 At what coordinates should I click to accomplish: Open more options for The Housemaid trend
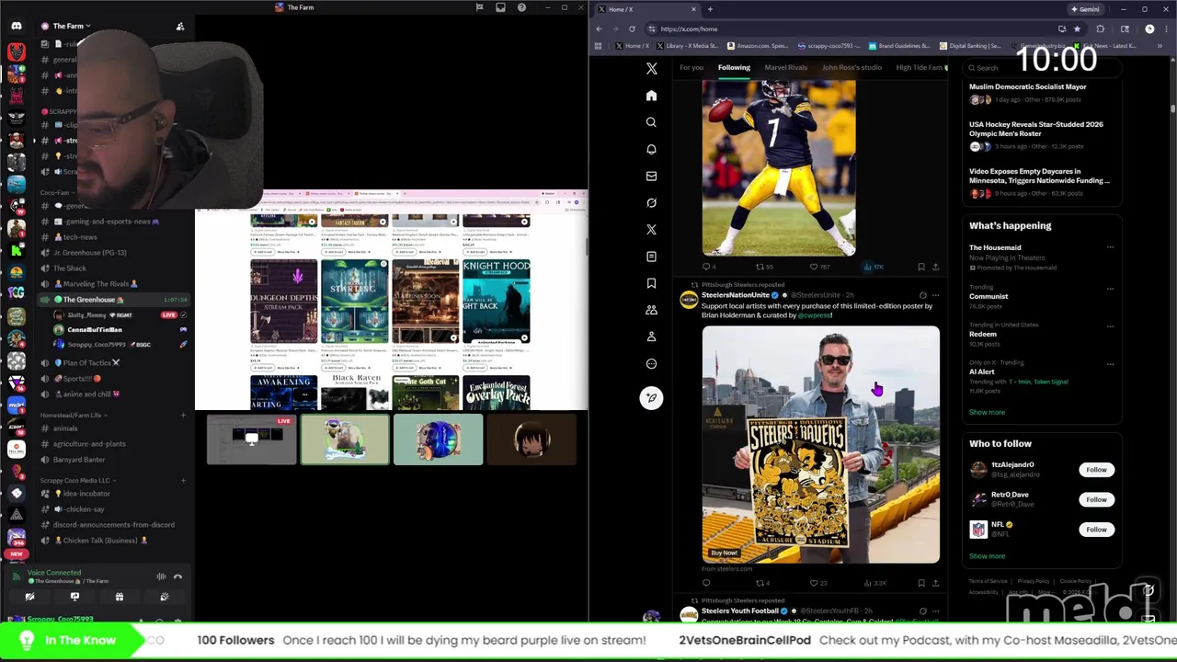(x=1110, y=247)
